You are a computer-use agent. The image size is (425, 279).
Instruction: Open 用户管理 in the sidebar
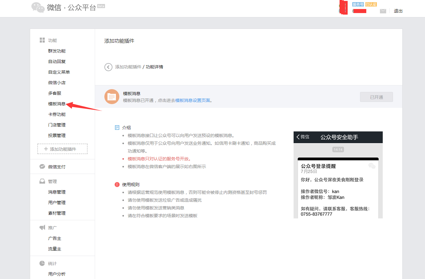point(57,203)
